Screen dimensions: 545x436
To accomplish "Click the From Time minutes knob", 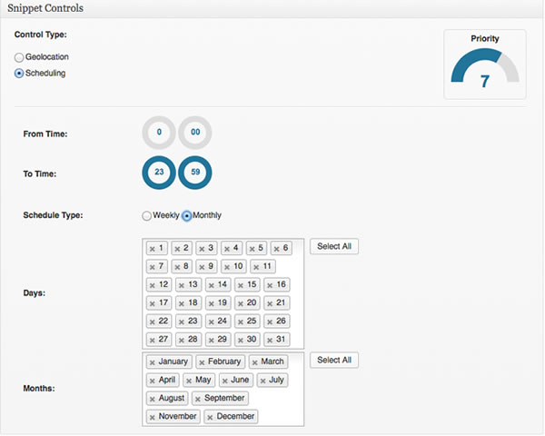I will point(195,133).
